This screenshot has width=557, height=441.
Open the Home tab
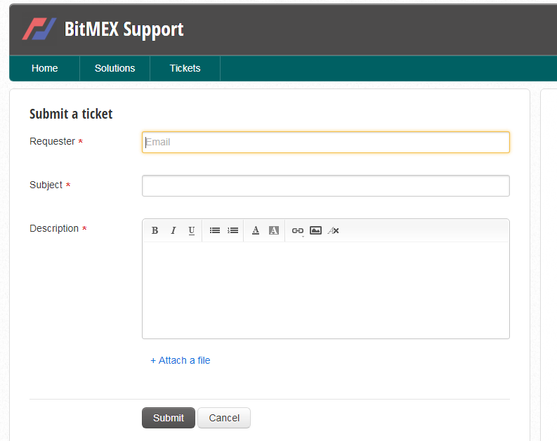coord(45,68)
